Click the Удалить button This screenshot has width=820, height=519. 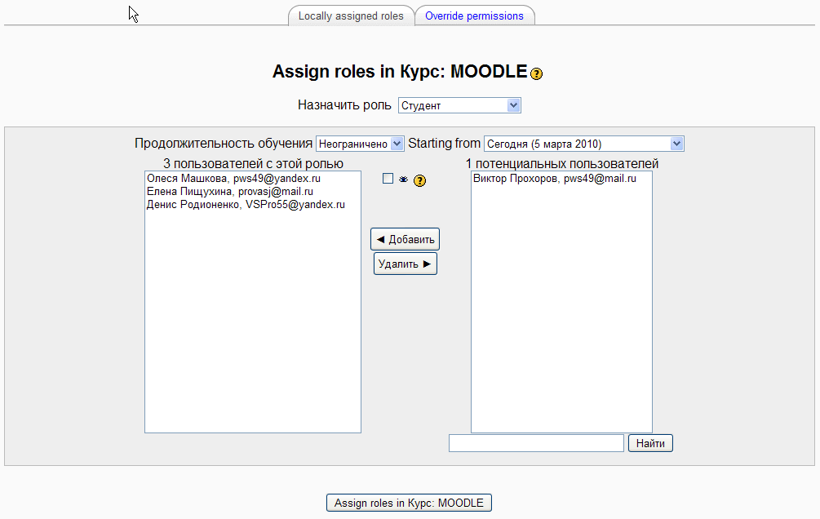pyautogui.click(x=405, y=264)
